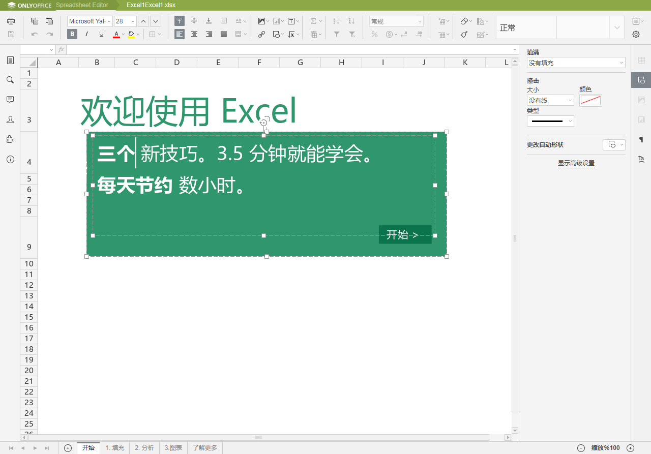Switch to the 开始 sheet tab

coord(88,448)
